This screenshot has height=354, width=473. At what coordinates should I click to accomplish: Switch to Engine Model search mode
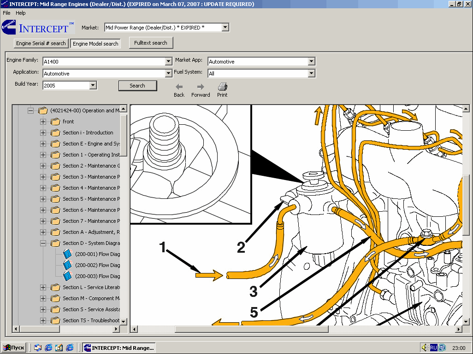pos(95,44)
